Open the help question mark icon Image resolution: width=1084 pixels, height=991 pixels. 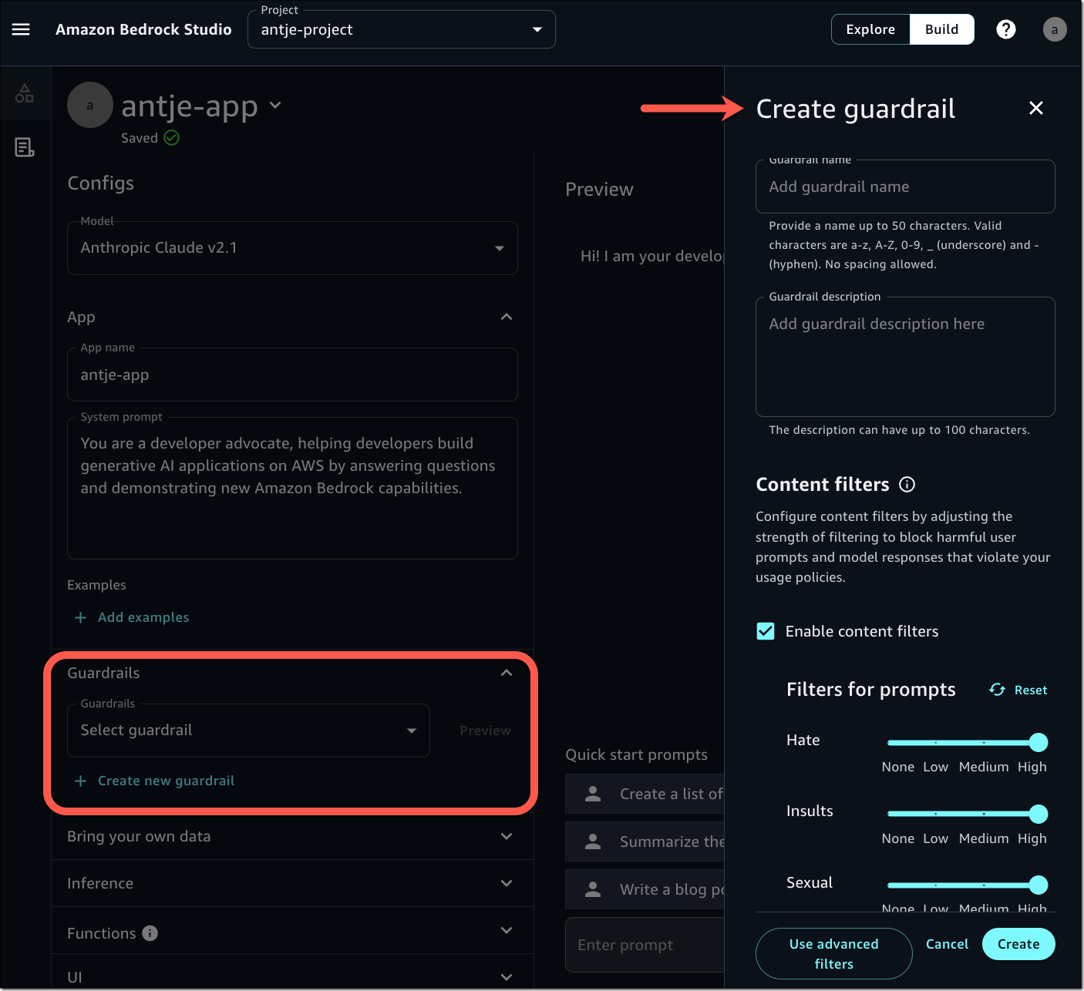[1005, 29]
